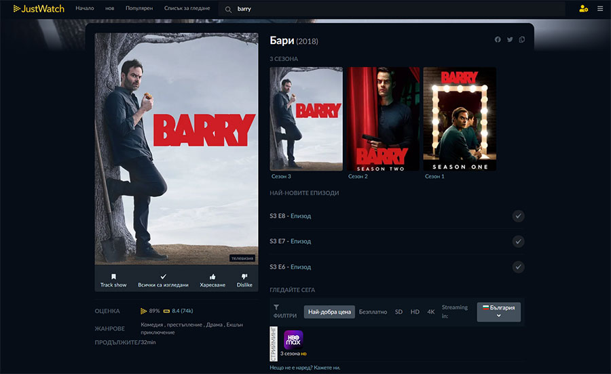Open the hamburger menu icon

pos(600,9)
